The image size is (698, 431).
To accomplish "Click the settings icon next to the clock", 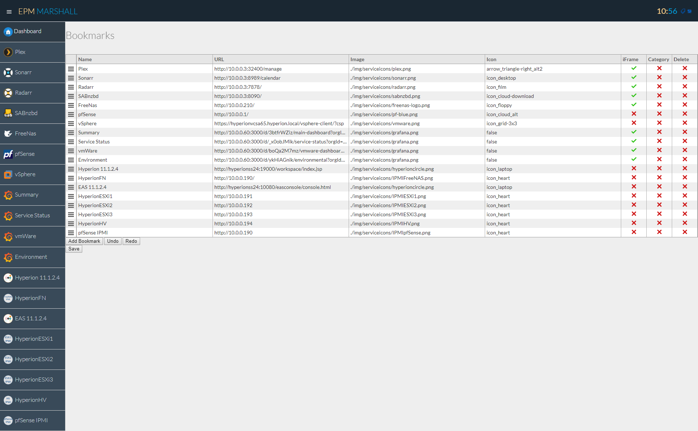I will coord(689,11).
